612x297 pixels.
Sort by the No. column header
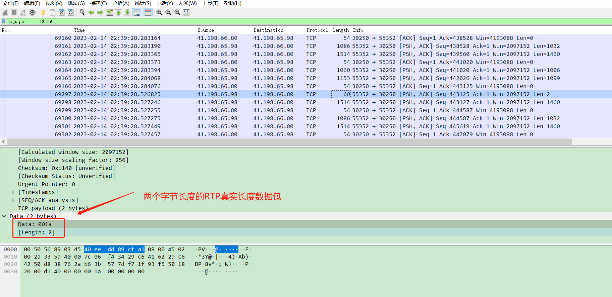pos(36,30)
